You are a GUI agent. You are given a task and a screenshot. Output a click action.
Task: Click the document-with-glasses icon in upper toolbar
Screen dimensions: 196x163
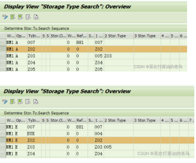tap(36, 17)
